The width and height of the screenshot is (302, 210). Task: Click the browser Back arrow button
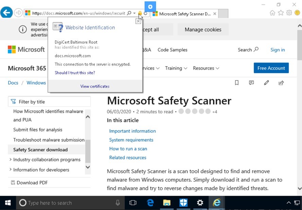6,13
